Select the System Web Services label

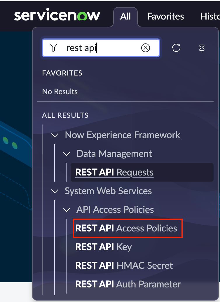[108, 191]
